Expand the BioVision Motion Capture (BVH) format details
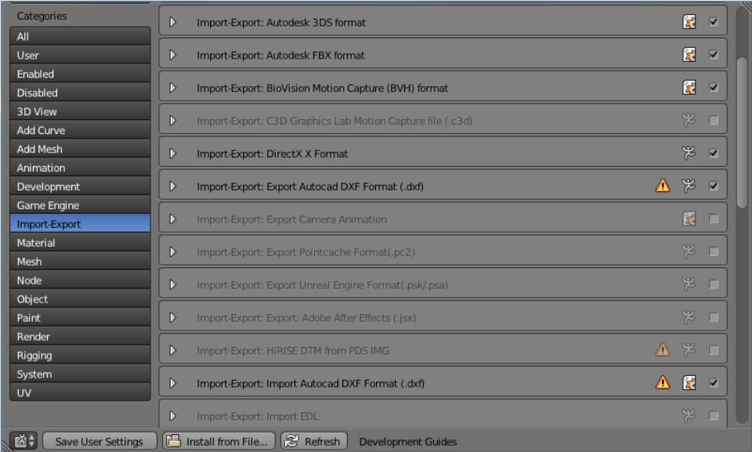 point(172,88)
